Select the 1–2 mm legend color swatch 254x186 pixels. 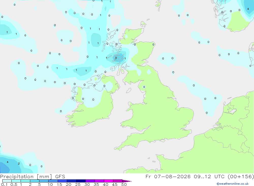25,181
